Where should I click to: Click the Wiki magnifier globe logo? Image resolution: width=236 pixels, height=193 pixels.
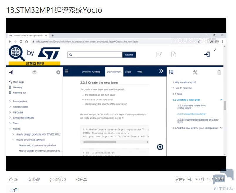click(16, 53)
